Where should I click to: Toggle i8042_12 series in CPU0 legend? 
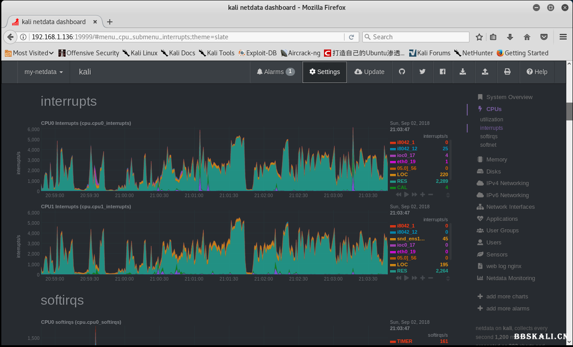tap(407, 149)
